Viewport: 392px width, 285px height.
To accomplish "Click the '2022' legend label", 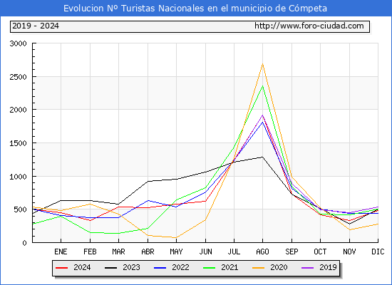I will point(180,267).
